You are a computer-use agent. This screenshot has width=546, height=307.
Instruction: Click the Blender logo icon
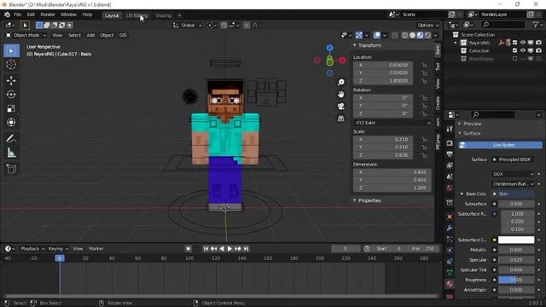click(x=7, y=14)
